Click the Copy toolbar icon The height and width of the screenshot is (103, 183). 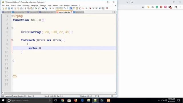28,8
